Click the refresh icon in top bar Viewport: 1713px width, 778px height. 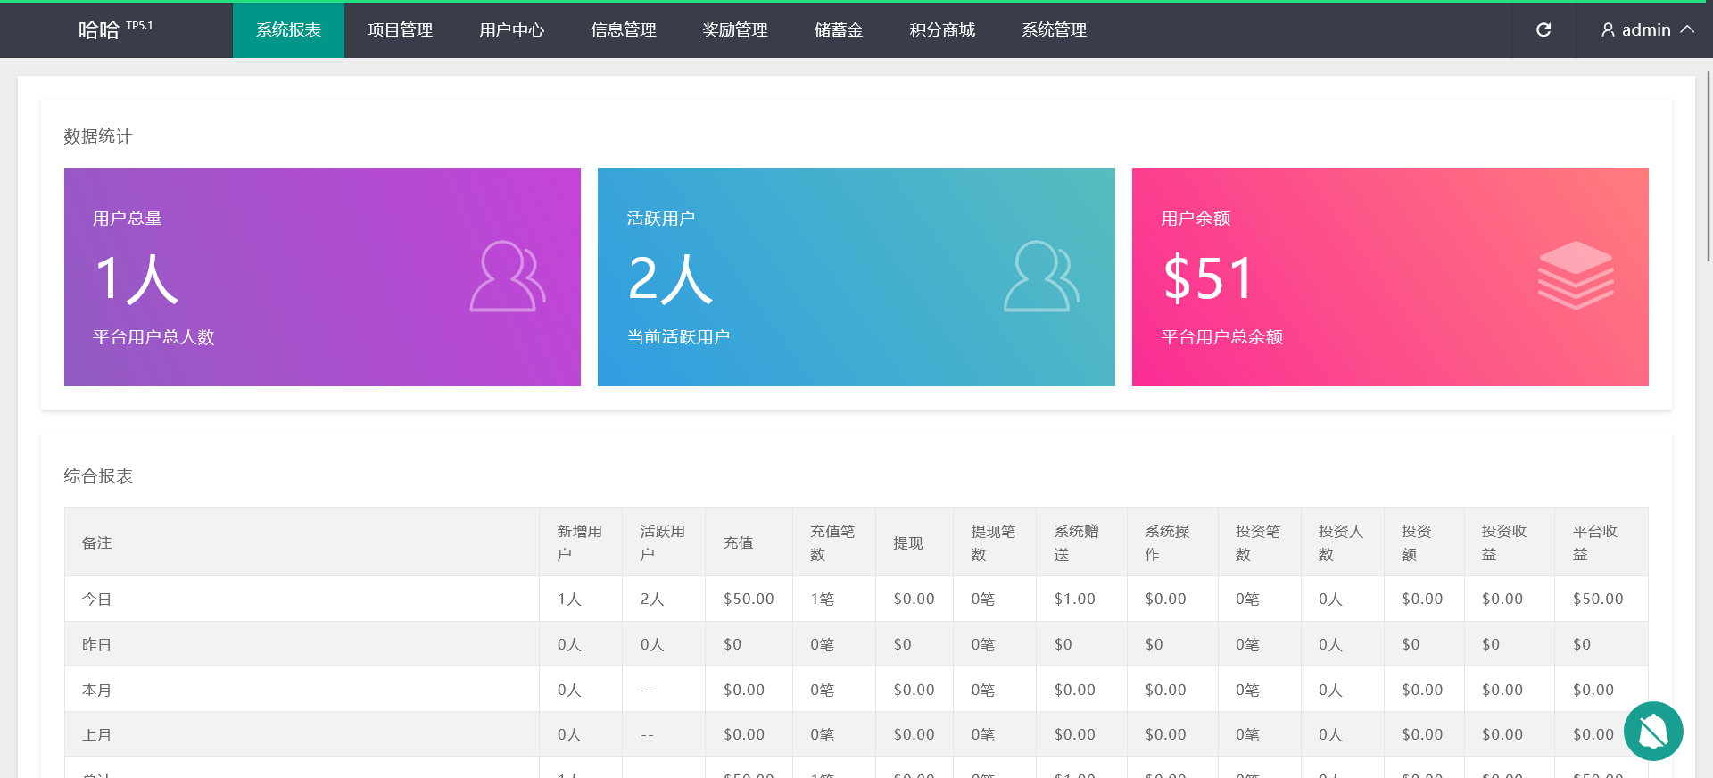click(1543, 30)
